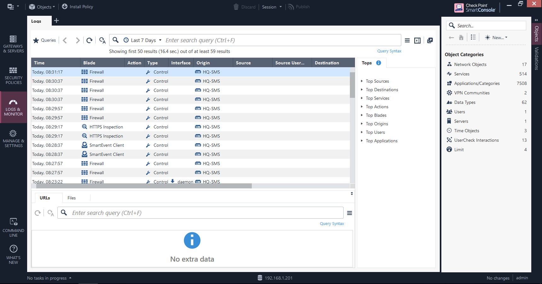Open the log view options menu

(x=407, y=40)
